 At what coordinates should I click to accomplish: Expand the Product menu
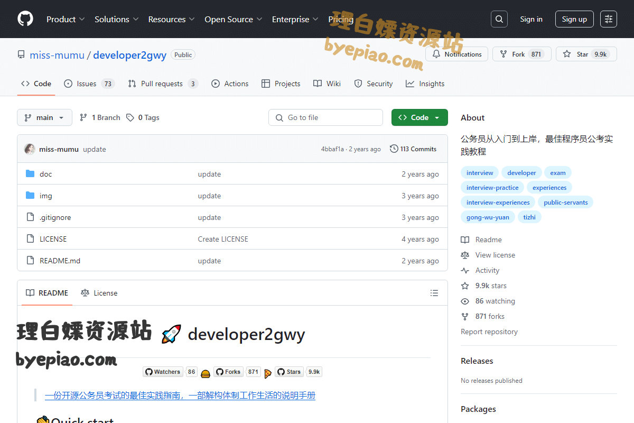(x=66, y=19)
